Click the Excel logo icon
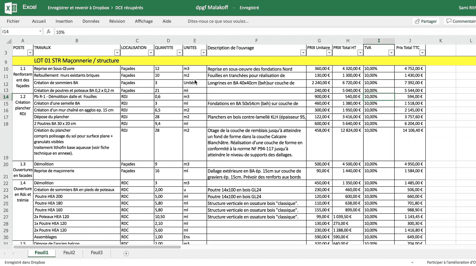This screenshot has width=476, height=266. click(x=11, y=8)
